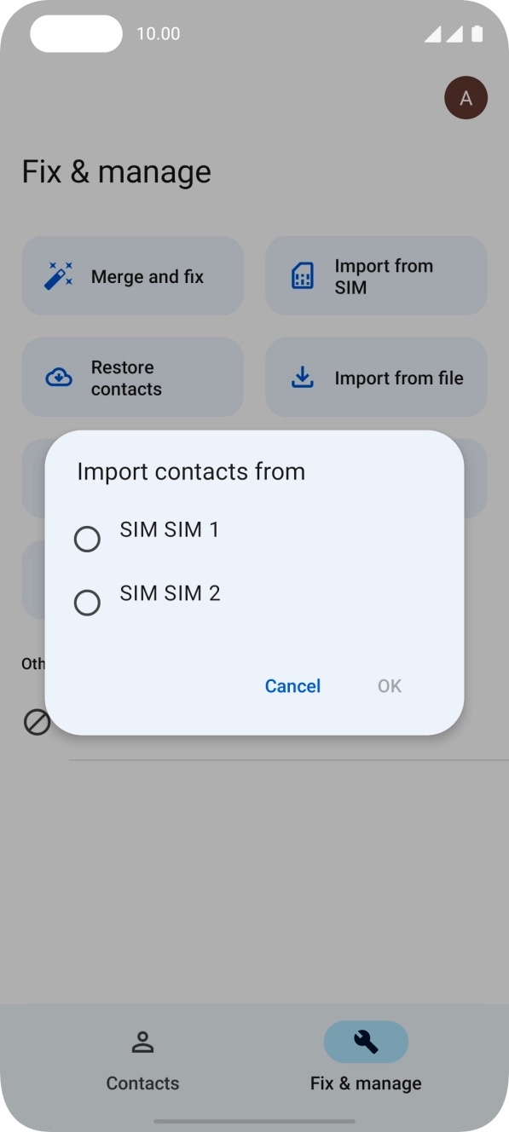509x1132 pixels.
Task: Cancel the import dialog
Action: click(x=292, y=685)
